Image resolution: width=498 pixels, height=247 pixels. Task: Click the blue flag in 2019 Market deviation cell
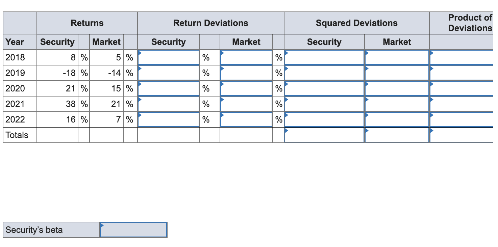pyautogui.click(x=222, y=68)
